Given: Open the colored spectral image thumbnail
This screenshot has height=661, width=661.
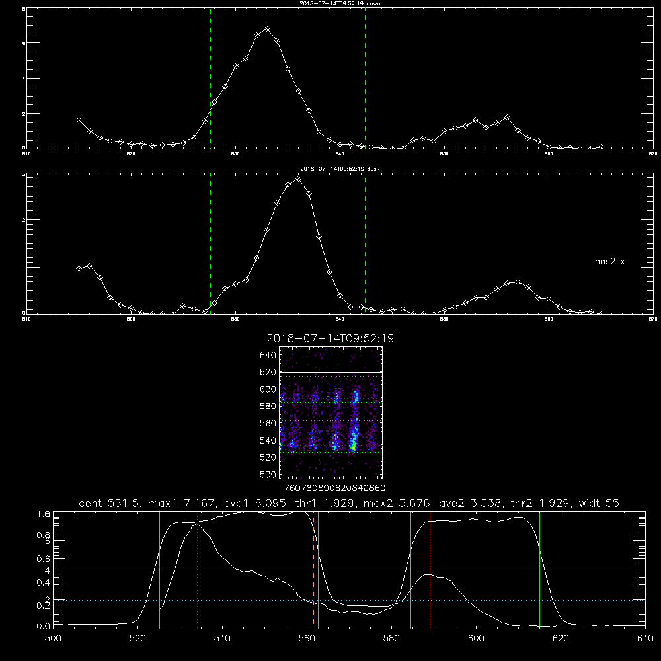Looking at the screenshot, I should (x=330, y=412).
